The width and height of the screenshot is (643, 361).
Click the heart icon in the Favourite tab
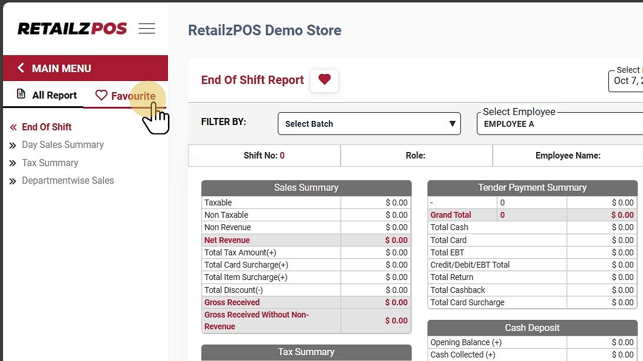pos(102,96)
